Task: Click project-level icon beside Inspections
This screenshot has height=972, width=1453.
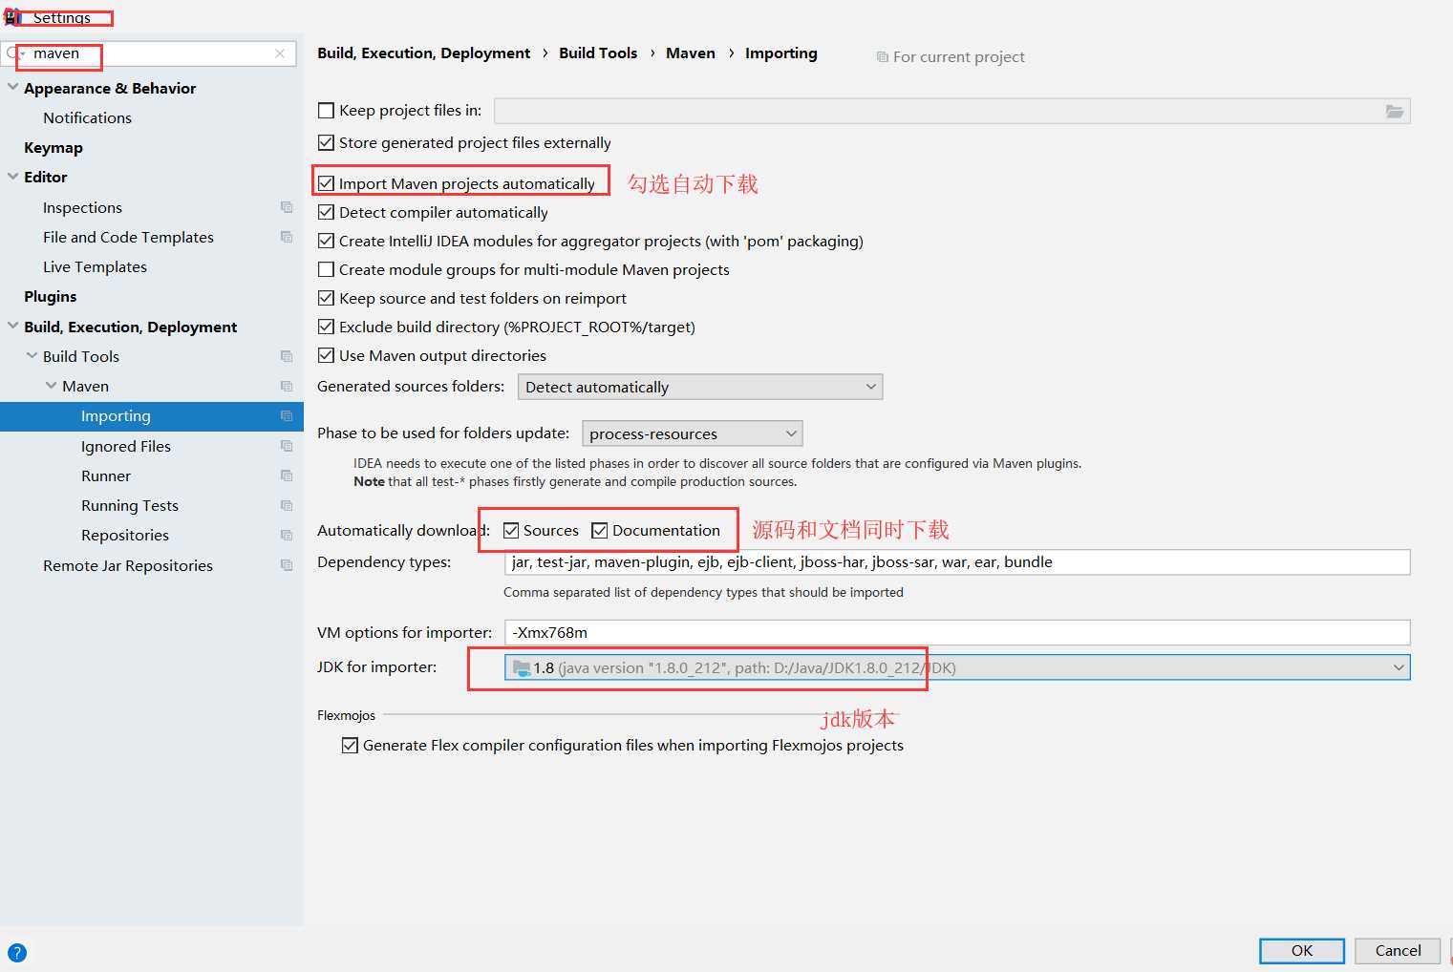Action: [287, 207]
